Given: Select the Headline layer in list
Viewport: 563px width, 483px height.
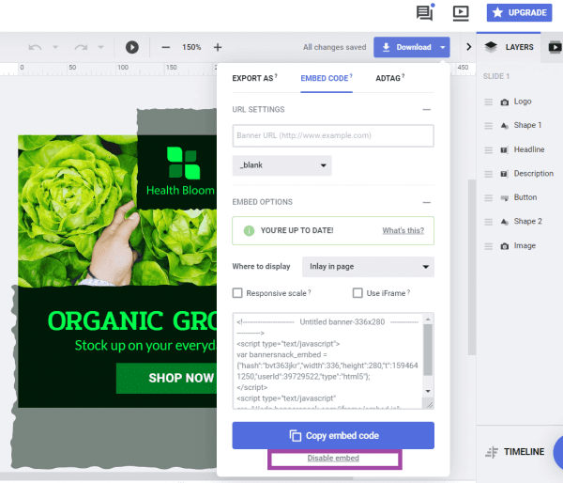Looking at the screenshot, I should [x=528, y=149].
